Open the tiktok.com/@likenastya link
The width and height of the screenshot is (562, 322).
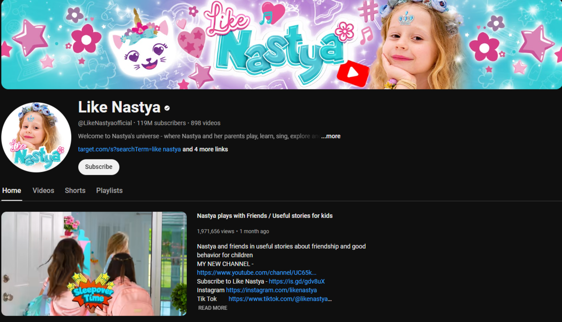tap(280, 299)
